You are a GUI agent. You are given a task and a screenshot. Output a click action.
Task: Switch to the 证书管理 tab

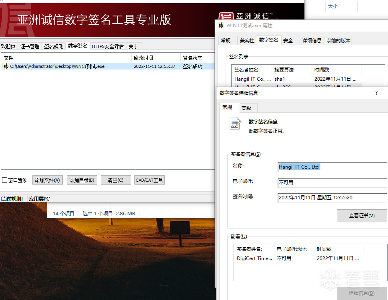(30, 46)
